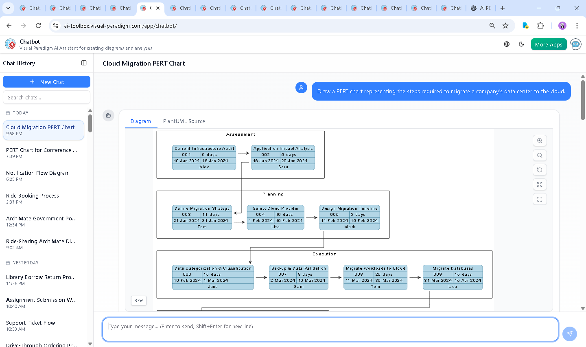Fit the diagram to the frame
The image size is (586, 347).
coord(540,199)
